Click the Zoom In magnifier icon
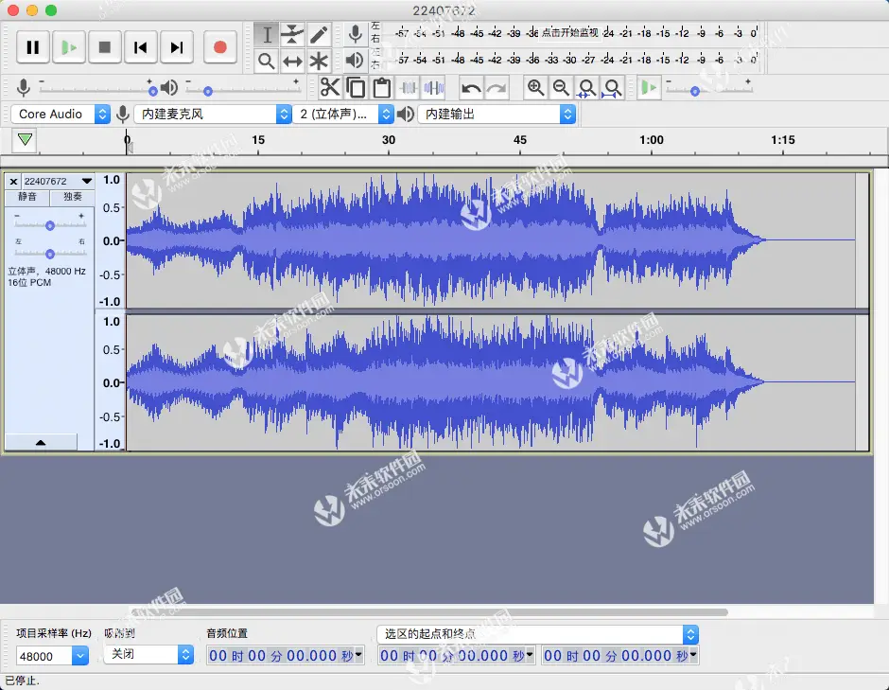The width and height of the screenshot is (889, 690). 536,87
